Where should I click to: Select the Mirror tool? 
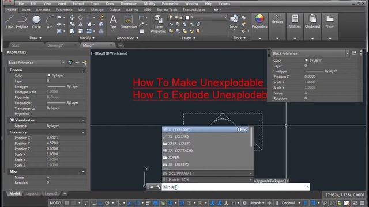tap(81, 24)
